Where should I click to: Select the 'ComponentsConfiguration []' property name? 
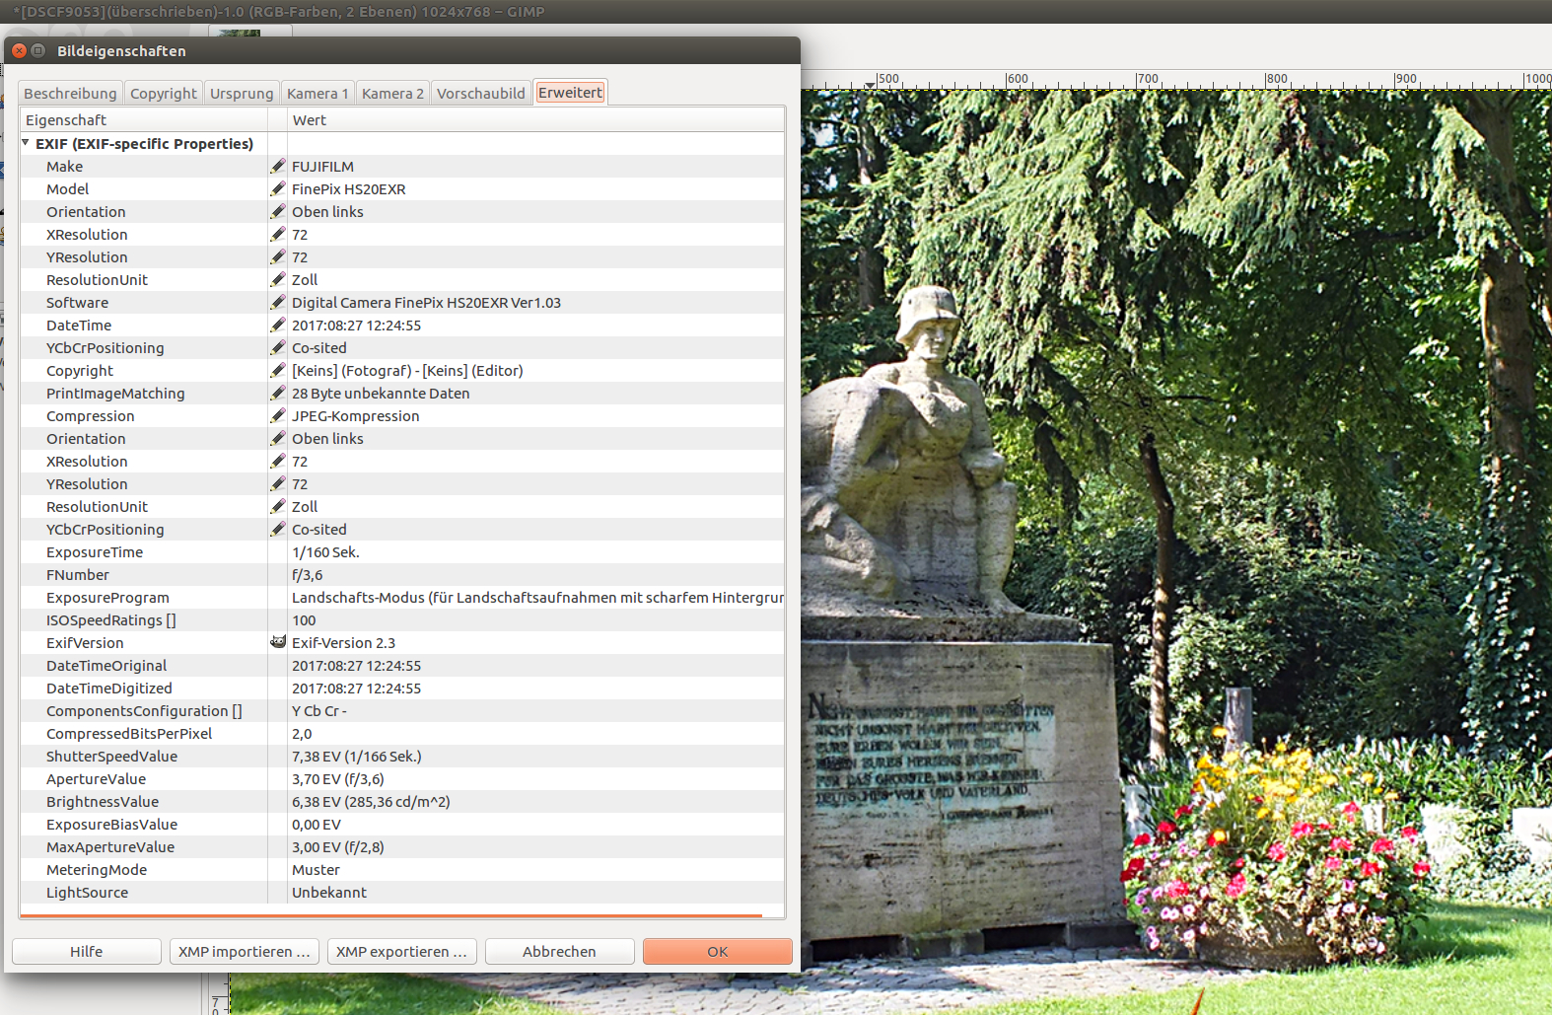pos(144,710)
